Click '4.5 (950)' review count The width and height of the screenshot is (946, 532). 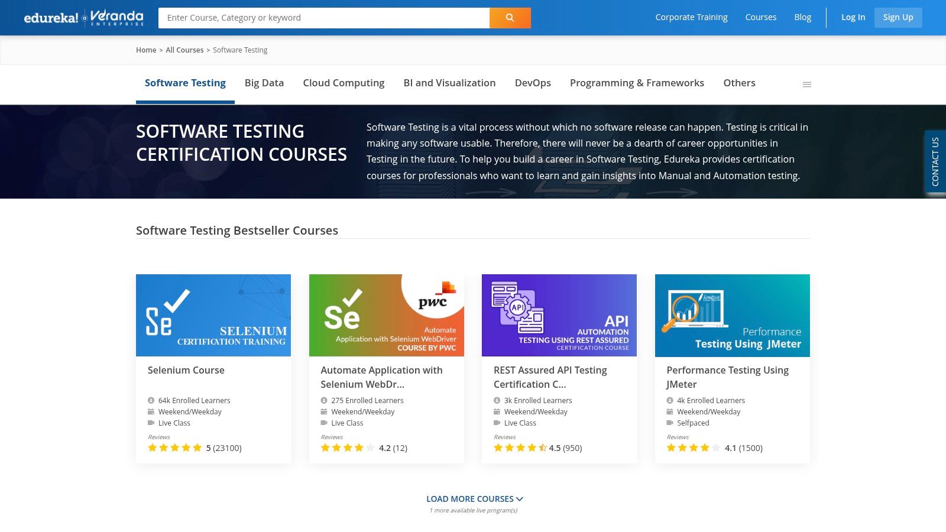(x=565, y=448)
